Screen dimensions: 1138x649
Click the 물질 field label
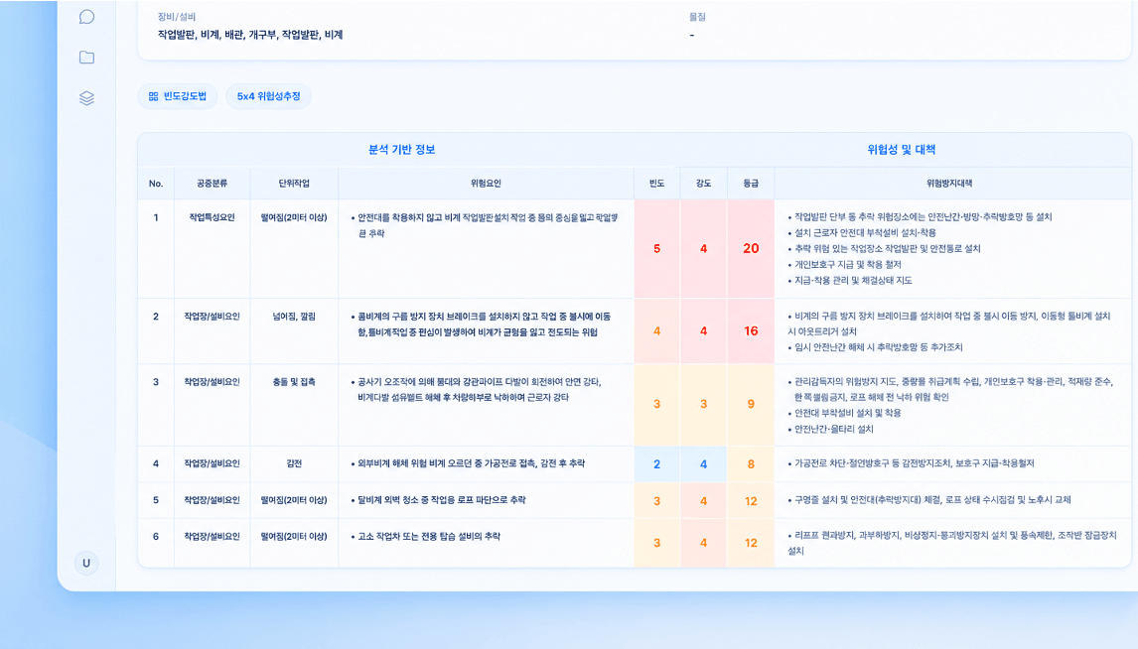tap(697, 17)
